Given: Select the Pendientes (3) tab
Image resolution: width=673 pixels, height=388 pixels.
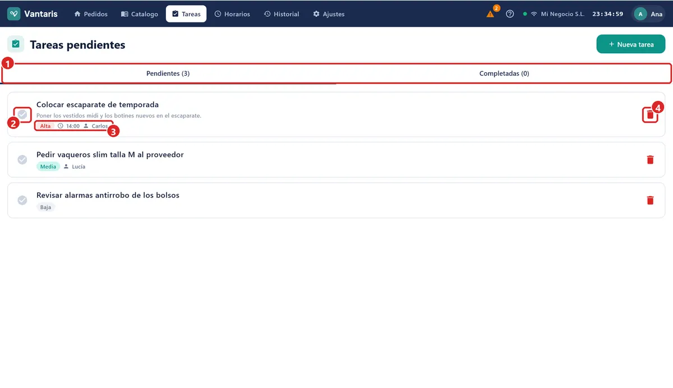Looking at the screenshot, I should [x=168, y=73].
